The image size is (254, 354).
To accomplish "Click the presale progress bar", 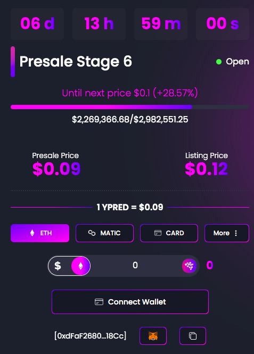I will [x=130, y=107].
